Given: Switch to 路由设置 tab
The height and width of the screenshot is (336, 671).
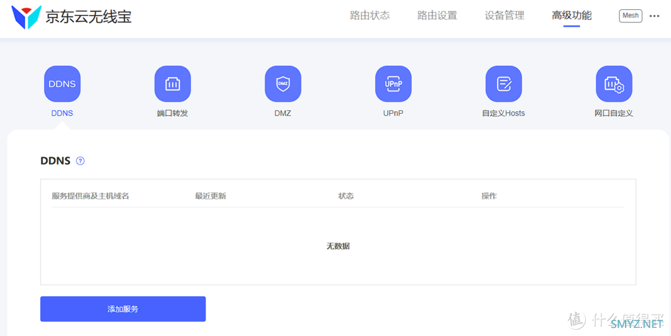Looking at the screenshot, I should tap(437, 16).
